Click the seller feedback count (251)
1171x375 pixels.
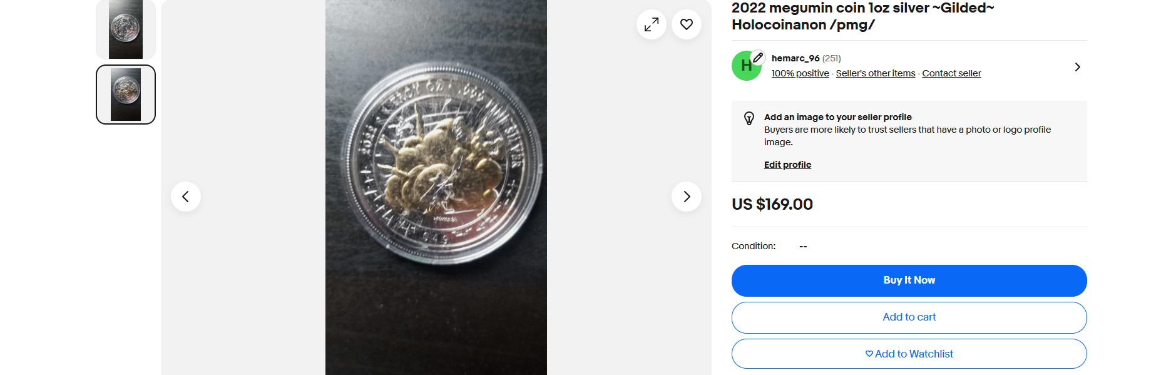point(832,58)
